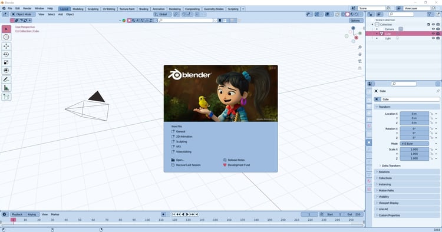Activate the Annotate tool
Viewport: 442px width, 232px height.
pos(6,79)
